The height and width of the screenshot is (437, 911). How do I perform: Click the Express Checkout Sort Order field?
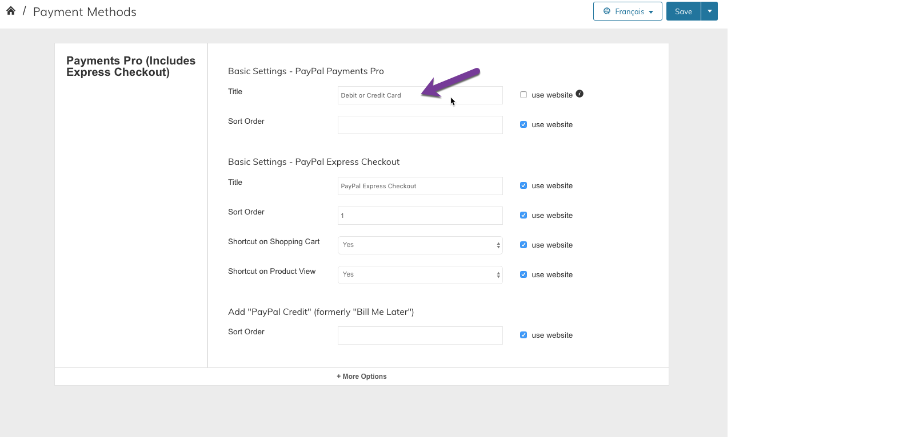(x=420, y=216)
